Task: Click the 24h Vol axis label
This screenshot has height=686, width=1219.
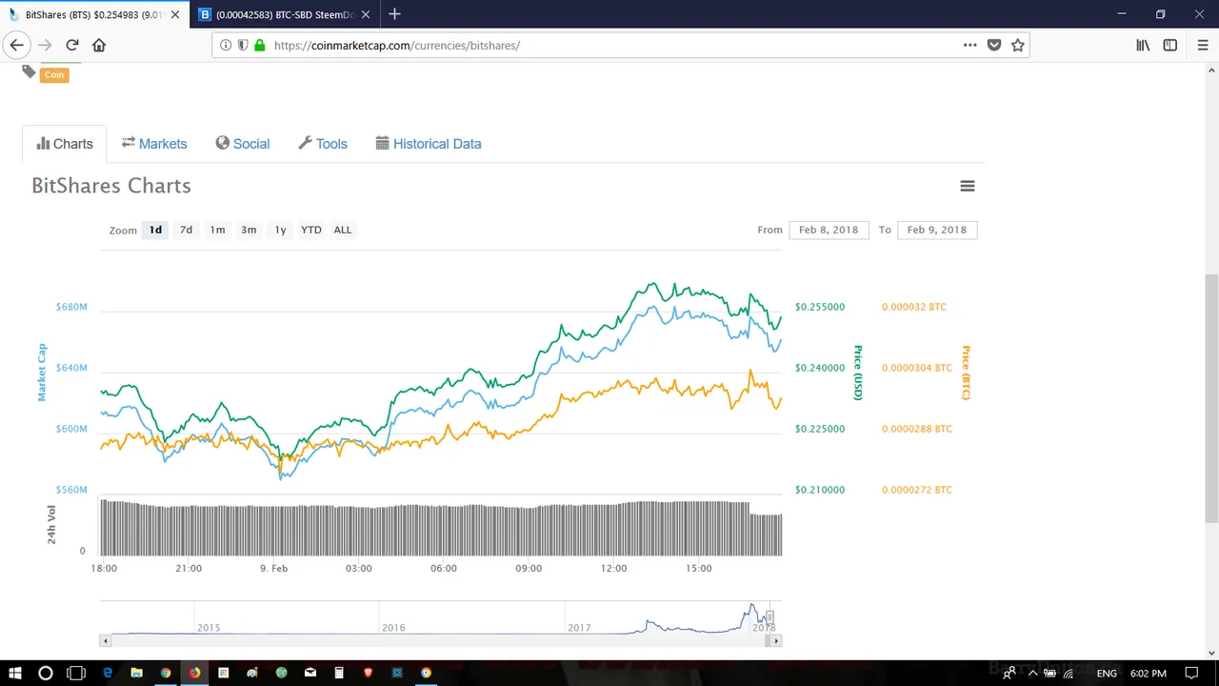Action: point(51,525)
